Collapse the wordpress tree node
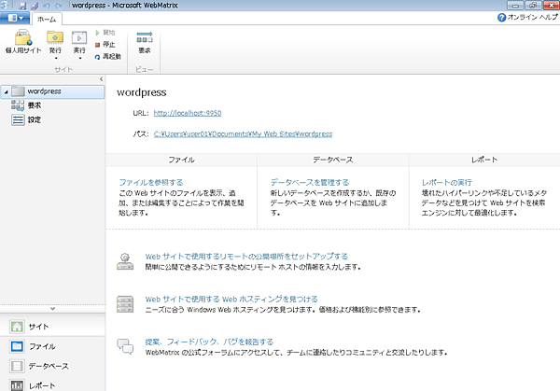This screenshot has width=560, height=391. click(x=6, y=91)
